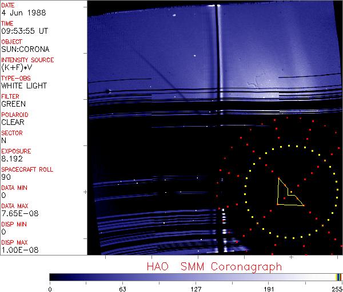Select the data max value 7.65E-08
The width and height of the screenshot is (343, 292).
coord(16,213)
